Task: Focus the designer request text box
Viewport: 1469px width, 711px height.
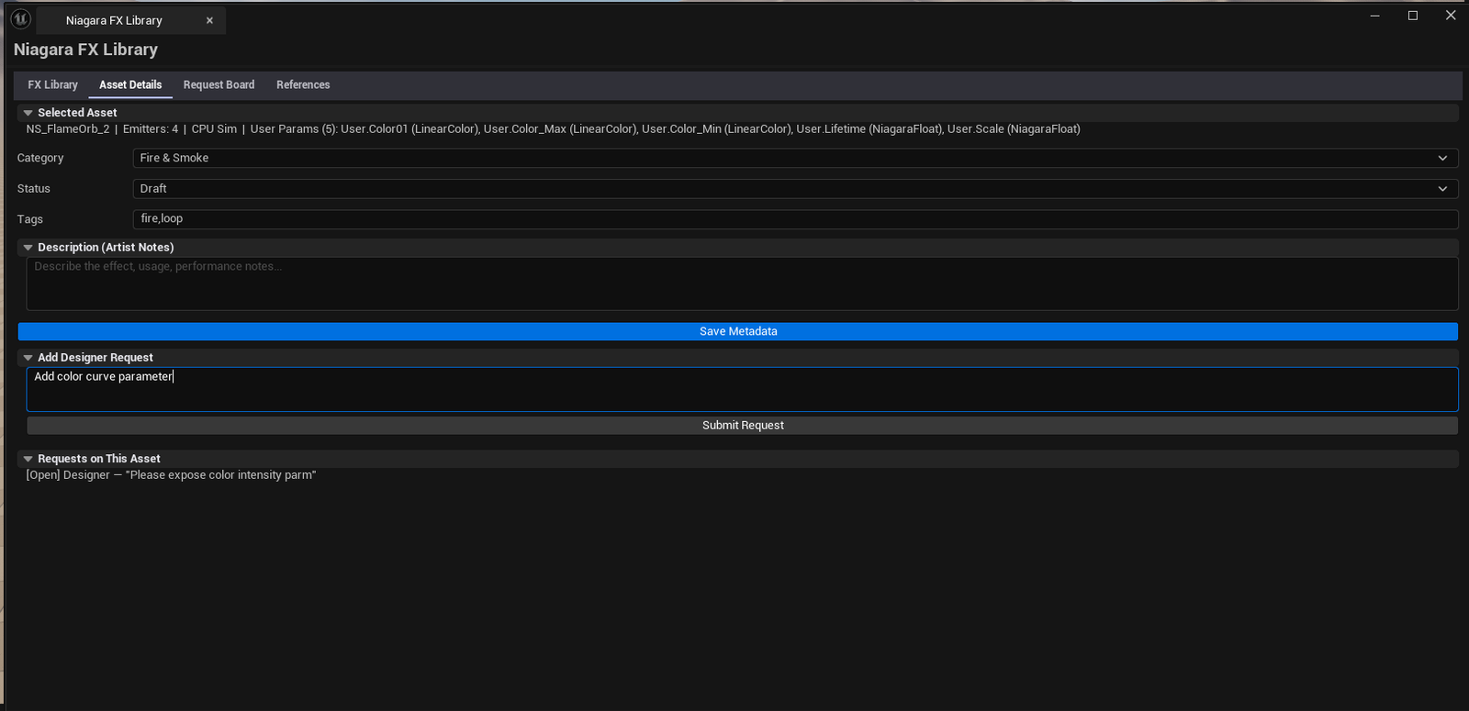Action: 742,389
